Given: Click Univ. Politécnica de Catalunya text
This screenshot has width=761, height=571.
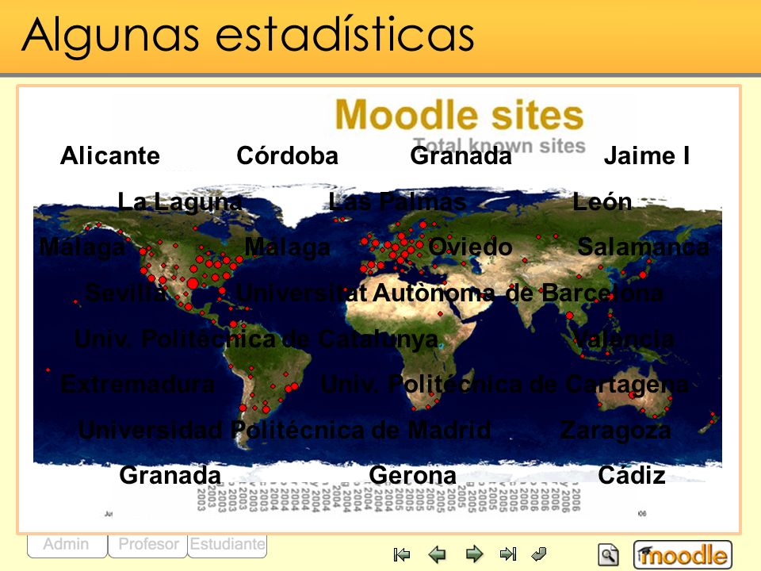Looking at the screenshot, I should [256, 339].
